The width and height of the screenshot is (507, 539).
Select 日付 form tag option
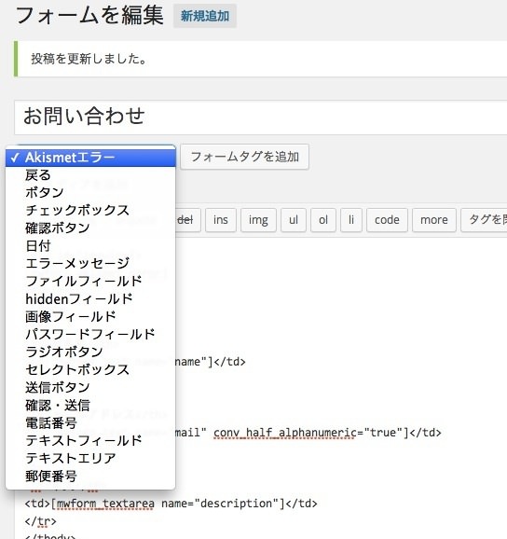(x=90, y=246)
